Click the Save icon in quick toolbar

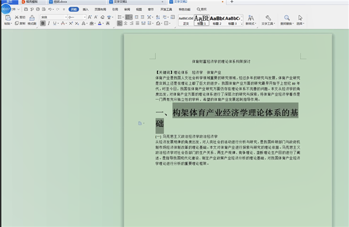click(26, 9)
